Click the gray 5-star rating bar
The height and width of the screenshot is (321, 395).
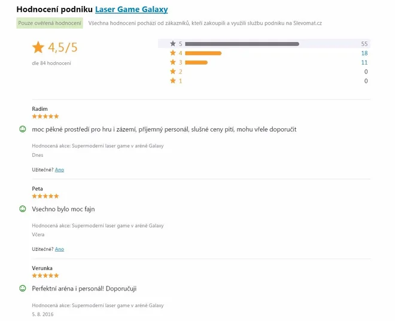242,44
